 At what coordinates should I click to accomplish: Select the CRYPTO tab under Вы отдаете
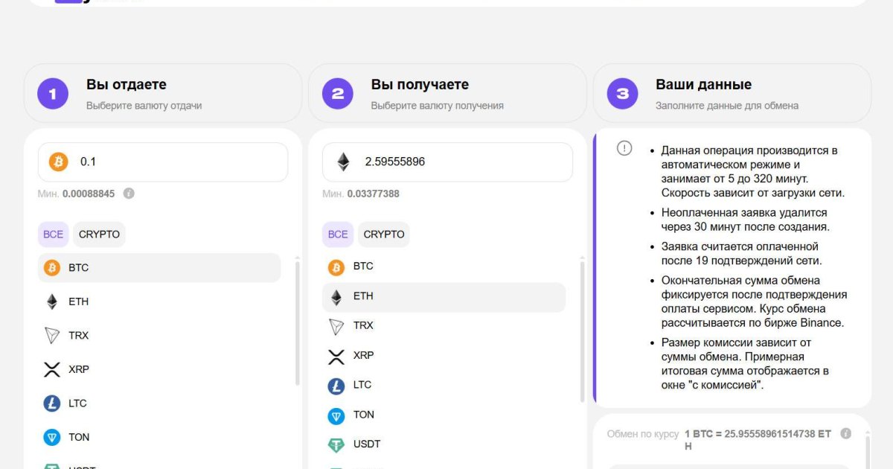[x=99, y=234]
